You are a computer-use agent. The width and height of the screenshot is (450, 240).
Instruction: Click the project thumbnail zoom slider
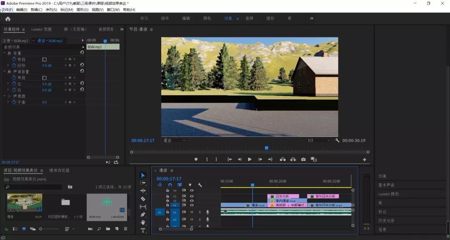(x=41, y=229)
